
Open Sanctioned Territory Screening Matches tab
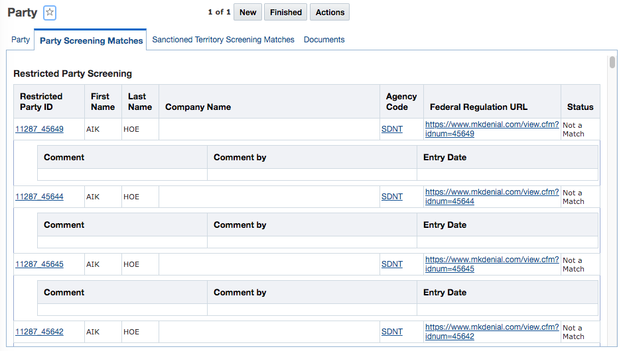pyautogui.click(x=223, y=40)
